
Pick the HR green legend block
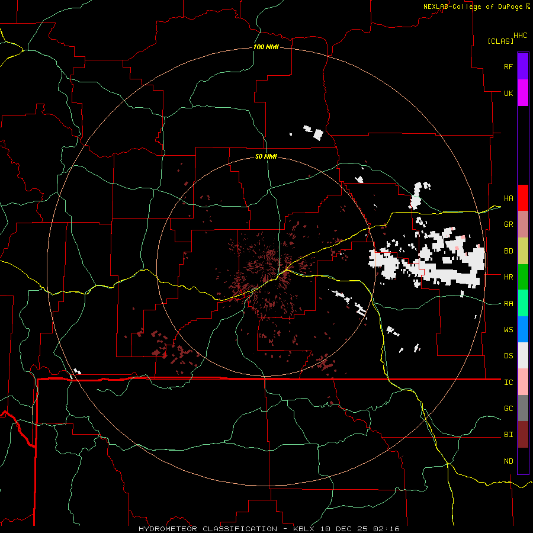(x=523, y=277)
